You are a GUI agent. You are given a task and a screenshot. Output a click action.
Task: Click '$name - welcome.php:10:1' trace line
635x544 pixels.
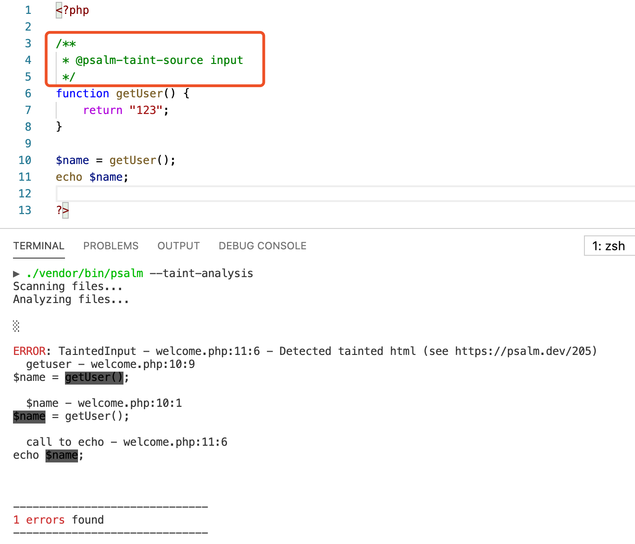pos(104,403)
